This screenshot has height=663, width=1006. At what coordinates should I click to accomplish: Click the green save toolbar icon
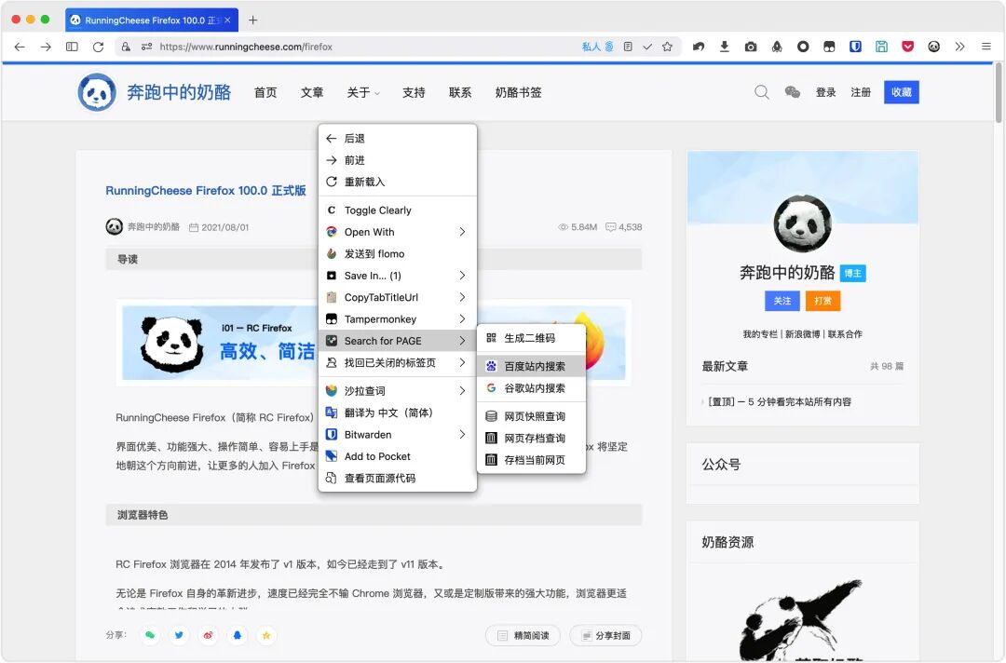(x=881, y=47)
